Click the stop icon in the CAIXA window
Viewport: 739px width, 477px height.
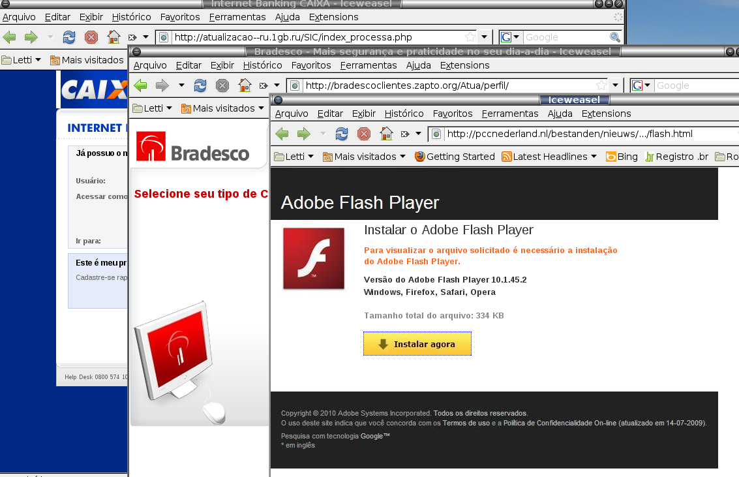91,37
